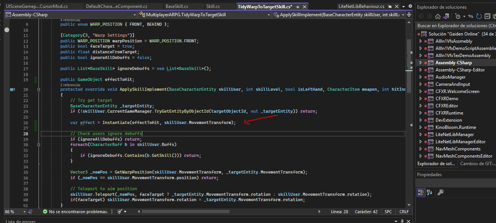
Task: Open Pending Changes Filter in Solution Explorer
Action: (457, 16)
